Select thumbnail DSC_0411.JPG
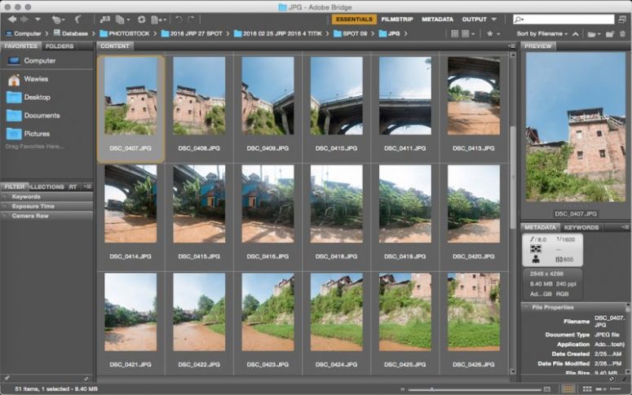Screen dimensions: 632x395 405,96
